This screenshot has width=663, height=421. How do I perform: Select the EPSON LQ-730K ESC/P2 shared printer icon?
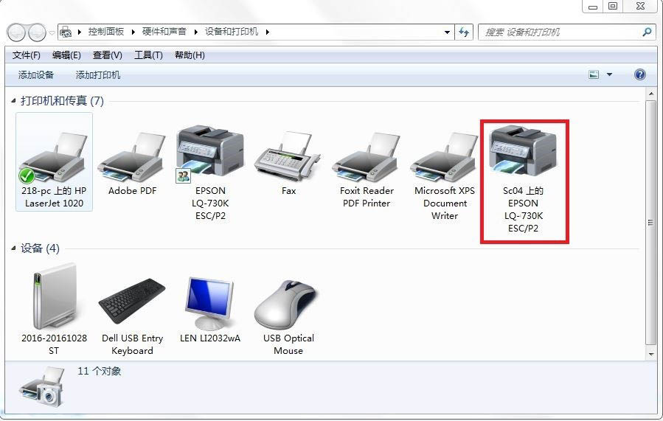210,153
